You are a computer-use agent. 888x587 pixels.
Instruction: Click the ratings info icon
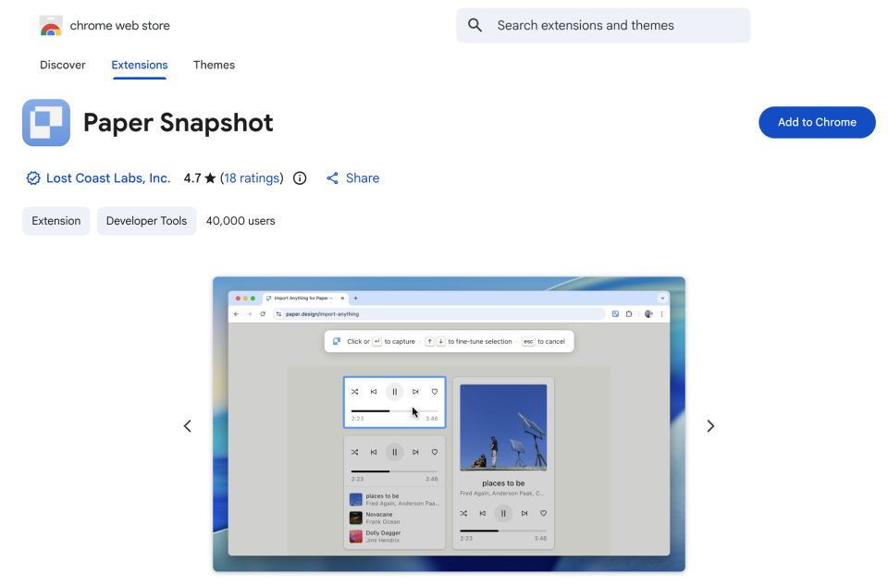tap(300, 178)
